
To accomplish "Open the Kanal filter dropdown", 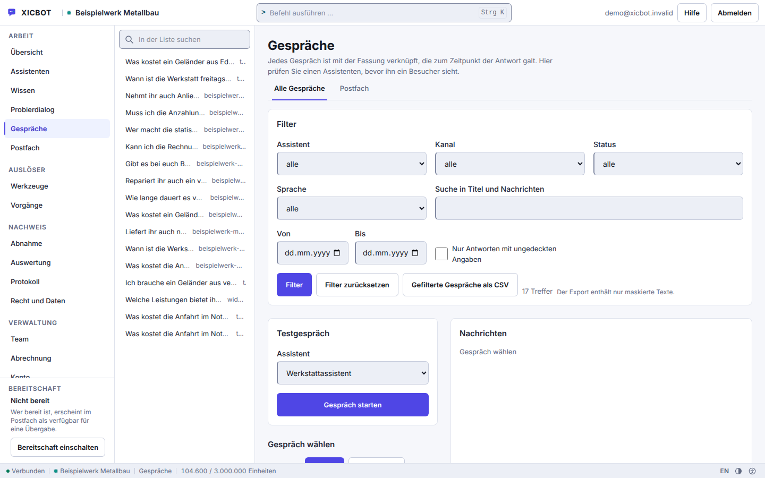I will tap(510, 164).
